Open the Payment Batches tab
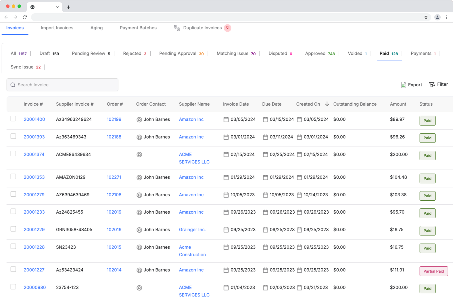 click(138, 28)
